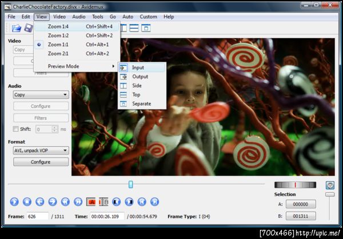Go to next frame with right arrow

(53, 202)
